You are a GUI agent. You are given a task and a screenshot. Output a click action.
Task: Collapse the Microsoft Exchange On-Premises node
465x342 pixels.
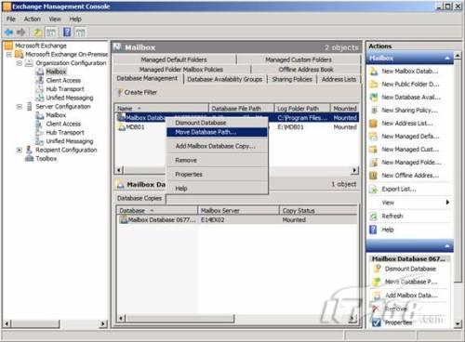(x=9, y=55)
